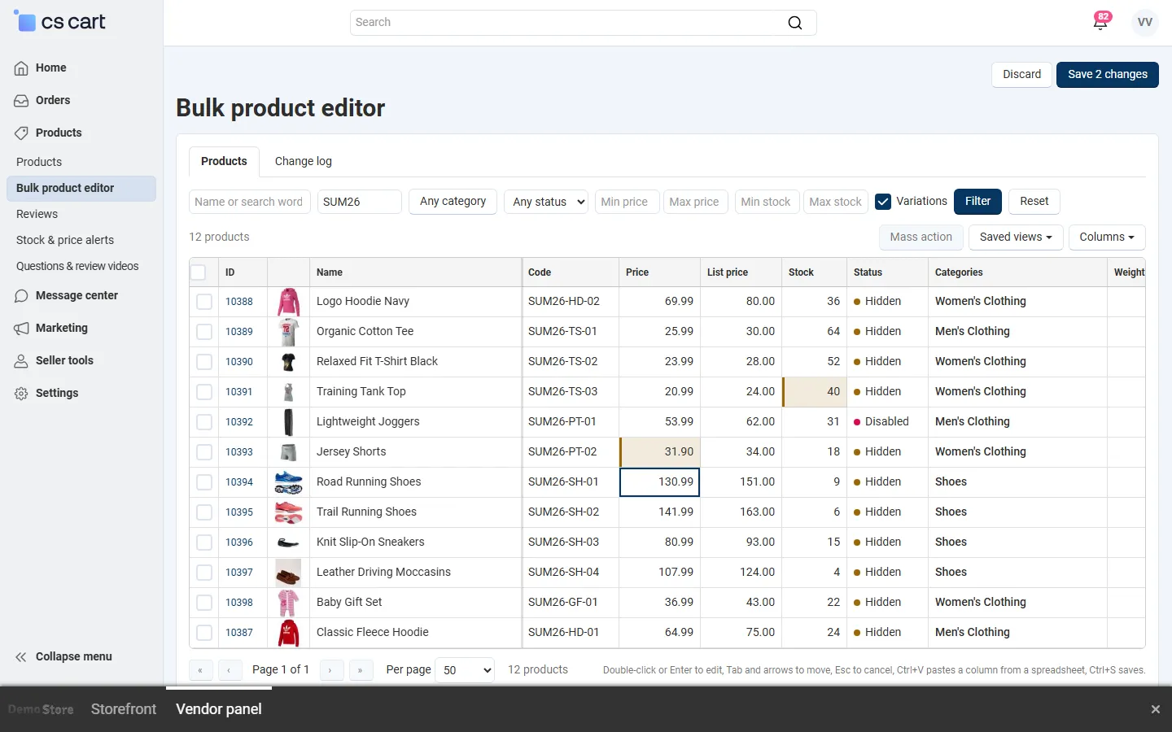Click the Orders inbox icon
The height and width of the screenshot is (732, 1172).
pos(21,101)
